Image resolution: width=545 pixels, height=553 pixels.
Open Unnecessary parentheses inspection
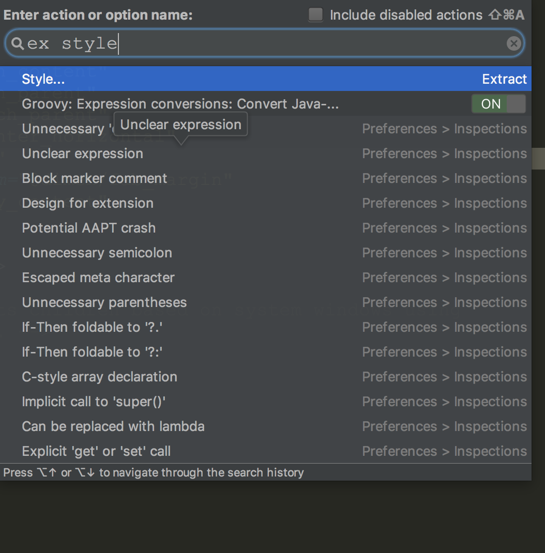point(104,302)
